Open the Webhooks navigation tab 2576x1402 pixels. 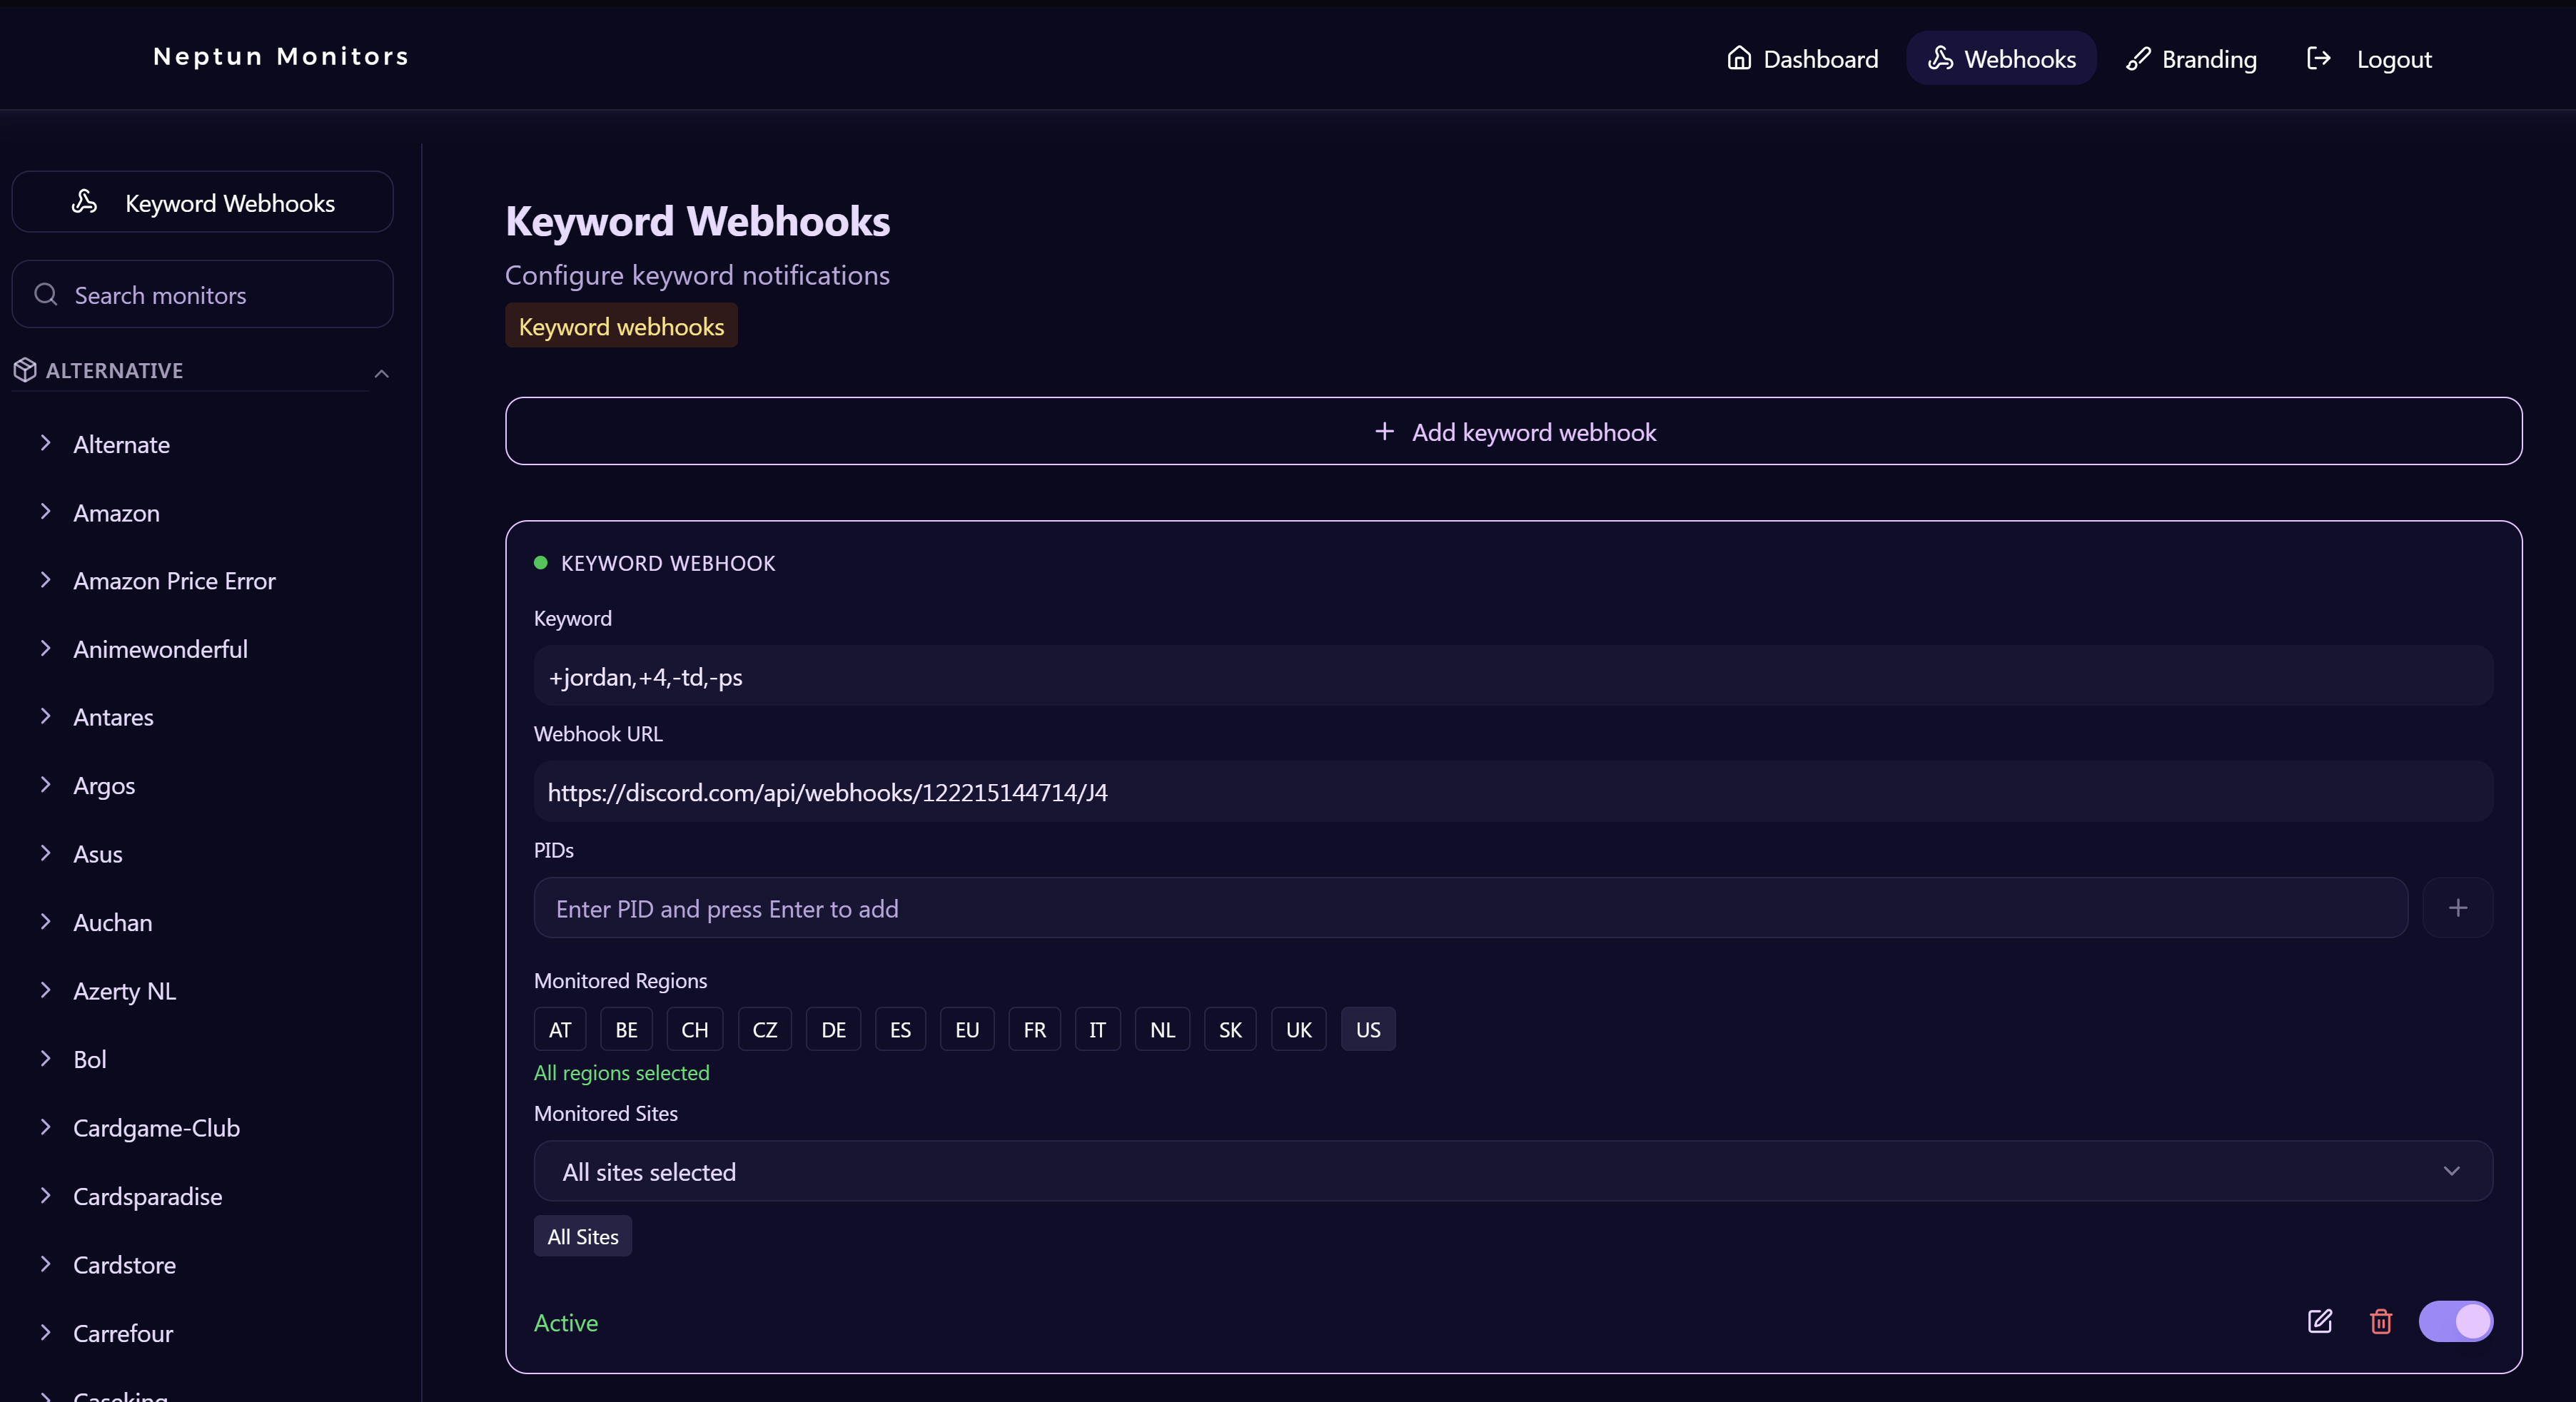[2001, 58]
